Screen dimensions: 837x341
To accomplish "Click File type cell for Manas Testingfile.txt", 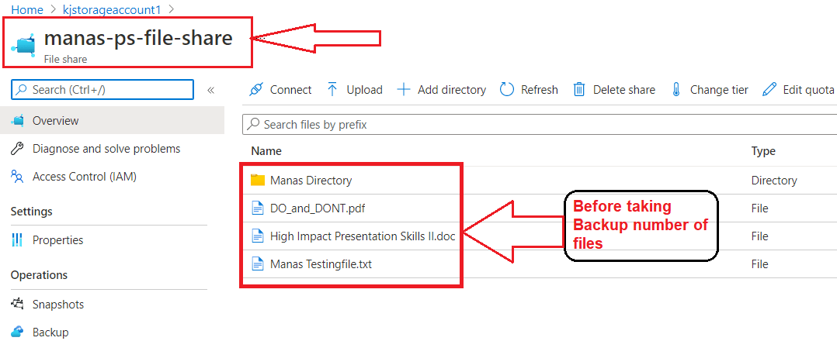I will click(x=759, y=263).
